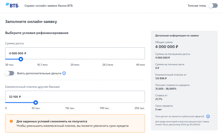Toggle 'Взять дополнительные деньги' switch
Screen dimensions: 222x136
click(x=10, y=73)
